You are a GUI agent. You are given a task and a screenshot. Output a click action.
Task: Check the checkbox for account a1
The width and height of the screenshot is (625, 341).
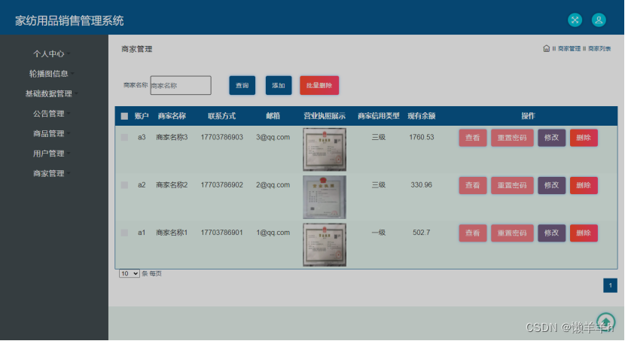click(x=124, y=233)
